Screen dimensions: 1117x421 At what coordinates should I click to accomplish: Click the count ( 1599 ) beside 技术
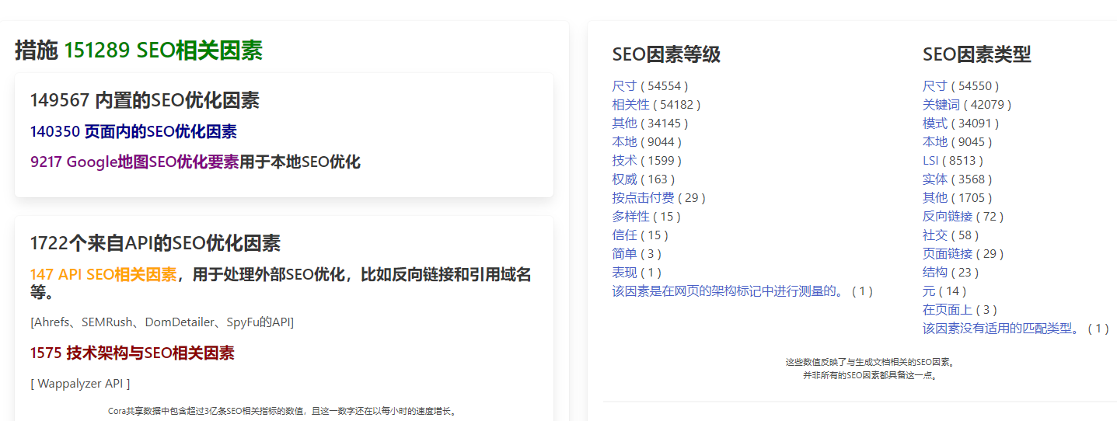(x=661, y=161)
